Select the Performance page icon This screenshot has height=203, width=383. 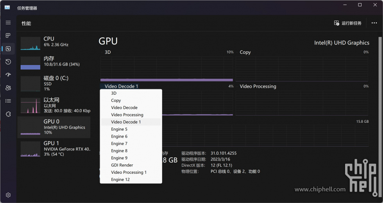pos(8,49)
